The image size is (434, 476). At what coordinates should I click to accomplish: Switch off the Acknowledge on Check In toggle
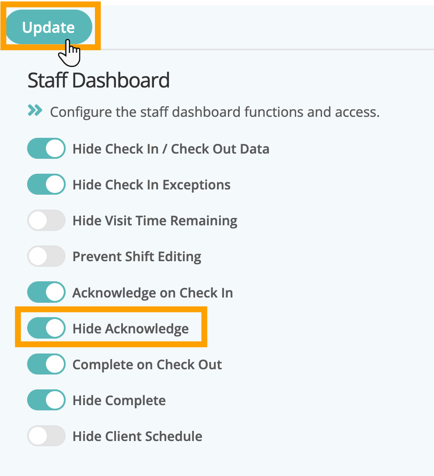click(x=46, y=292)
